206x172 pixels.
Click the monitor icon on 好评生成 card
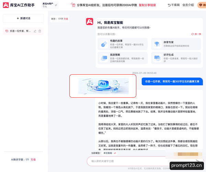(157, 58)
